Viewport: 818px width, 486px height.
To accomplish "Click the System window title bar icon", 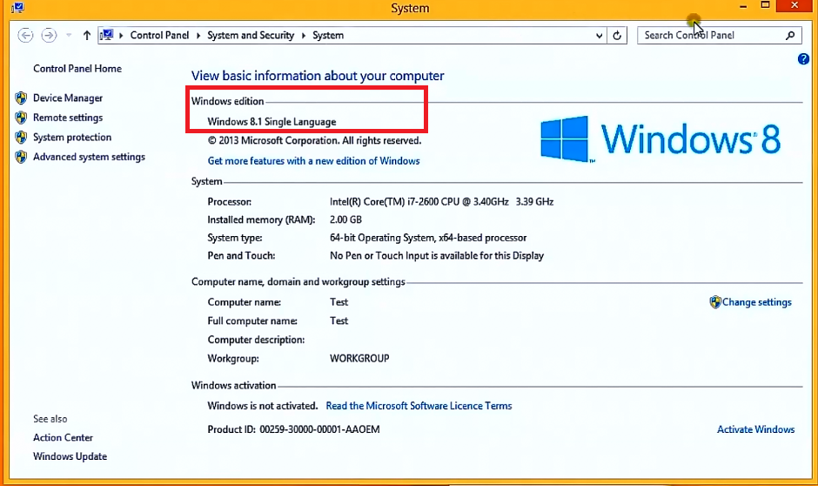I will point(17,7).
